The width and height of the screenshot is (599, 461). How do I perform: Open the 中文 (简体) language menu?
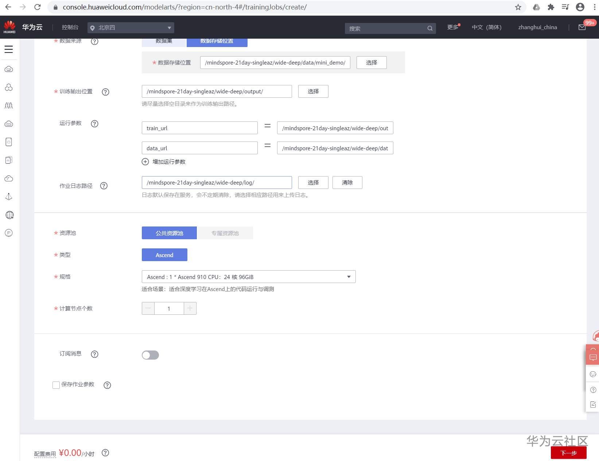pyautogui.click(x=487, y=27)
